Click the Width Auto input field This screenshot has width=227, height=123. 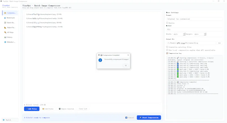178,34
